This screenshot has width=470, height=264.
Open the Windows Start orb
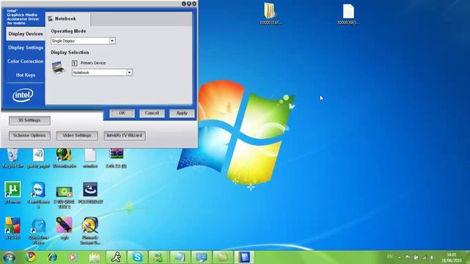9,257
